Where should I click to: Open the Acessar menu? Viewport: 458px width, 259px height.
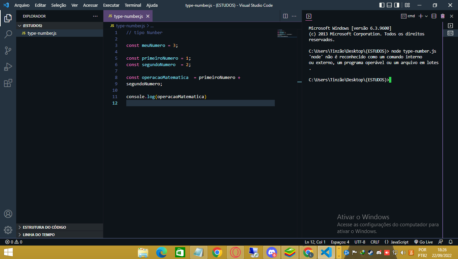91,5
